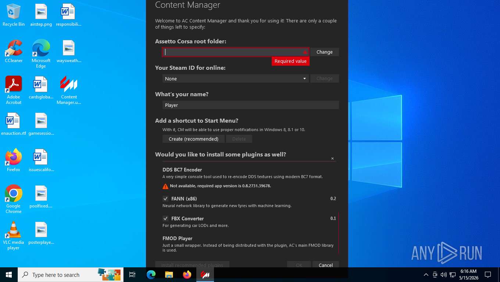The image size is (500, 282).
Task: Focus the name field containing Player
Action: (x=250, y=105)
